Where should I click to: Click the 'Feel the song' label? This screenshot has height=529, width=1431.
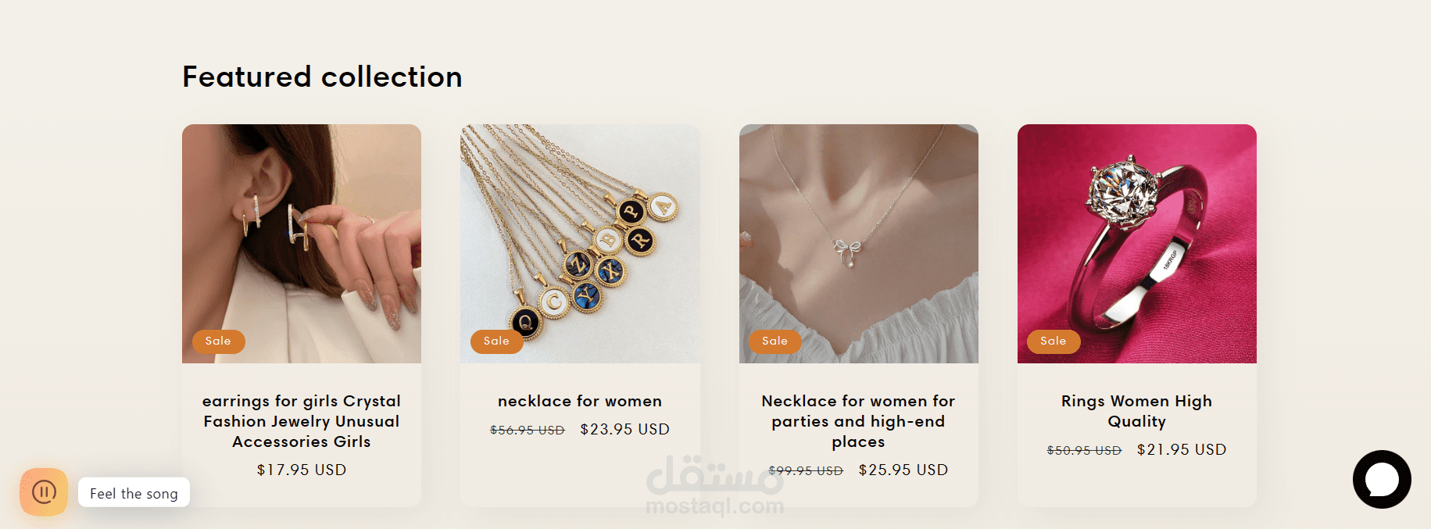click(134, 493)
